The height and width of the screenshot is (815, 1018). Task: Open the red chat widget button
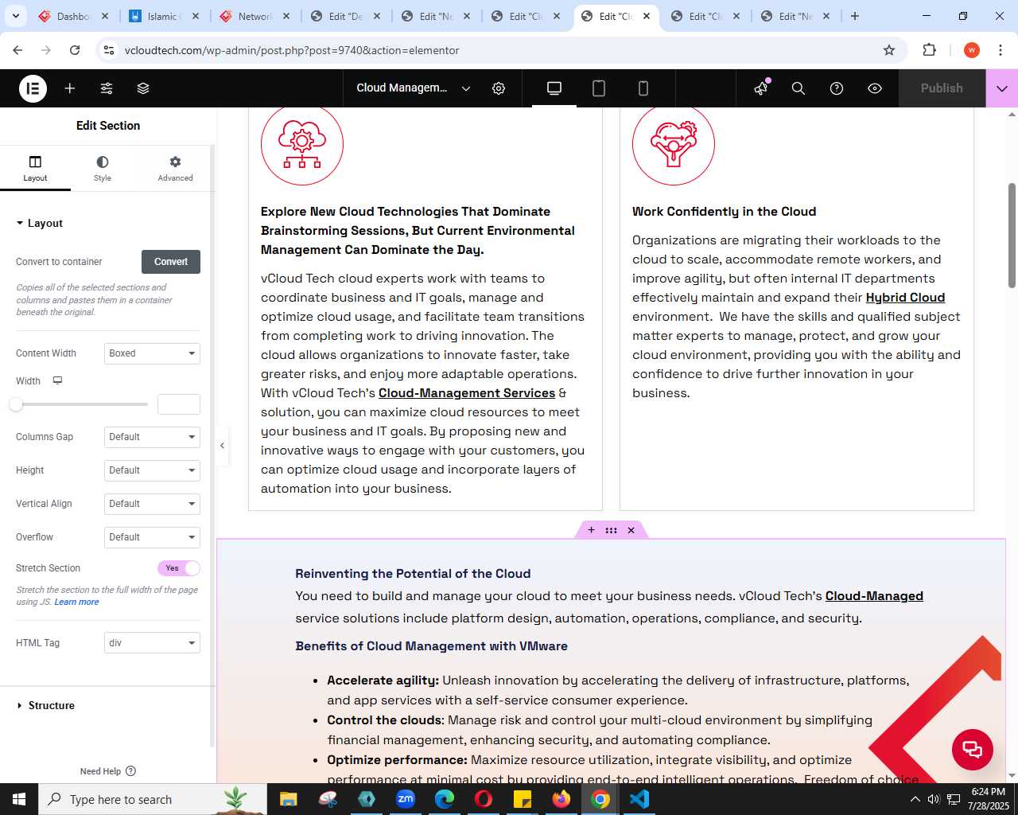(973, 750)
